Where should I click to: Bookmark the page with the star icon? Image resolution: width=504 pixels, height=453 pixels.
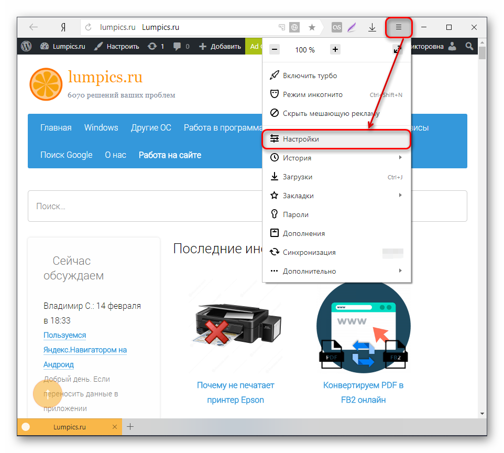(x=312, y=27)
